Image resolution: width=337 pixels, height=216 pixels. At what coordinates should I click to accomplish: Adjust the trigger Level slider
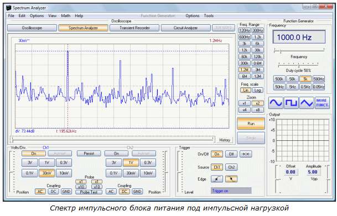(x=180, y=172)
